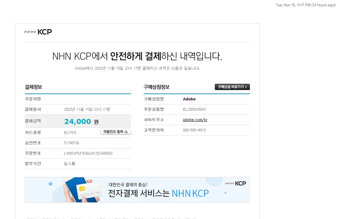Print receipt via 매출전표 출력 button
The width and height of the screenshot is (339, 219).
click(x=116, y=132)
